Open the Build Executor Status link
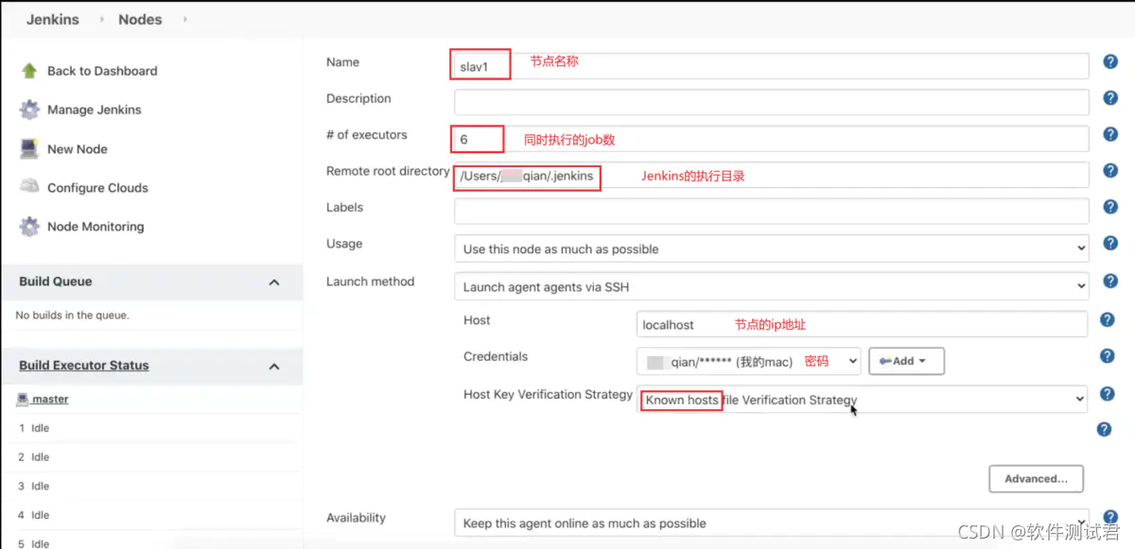The width and height of the screenshot is (1135, 549). [x=84, y=366]
